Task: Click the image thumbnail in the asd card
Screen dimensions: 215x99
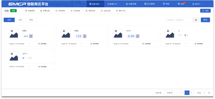Action: click(x=14, y=33)
